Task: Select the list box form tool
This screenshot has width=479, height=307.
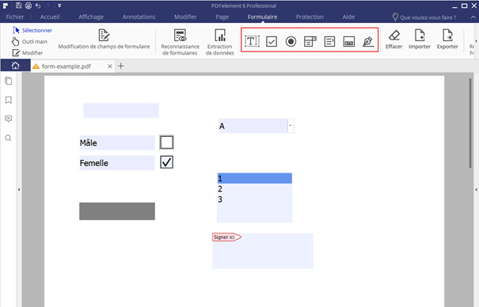Action: tap(329, 41)
